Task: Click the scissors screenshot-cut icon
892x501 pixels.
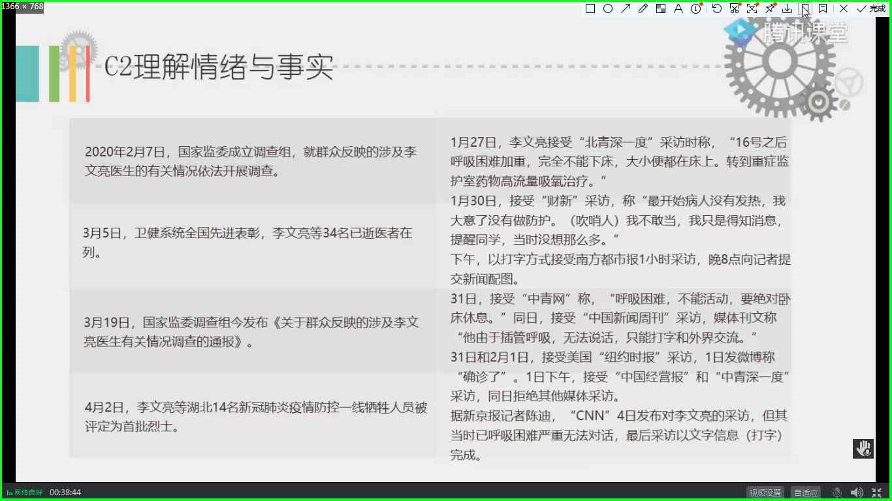Action: tap(735, 8)
